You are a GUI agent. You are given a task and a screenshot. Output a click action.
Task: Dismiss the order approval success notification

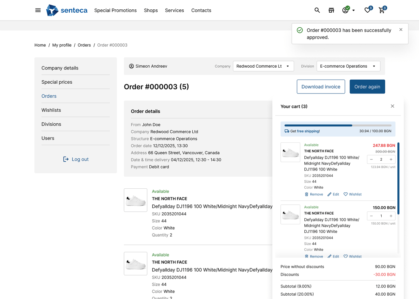[x=401, y=29]
